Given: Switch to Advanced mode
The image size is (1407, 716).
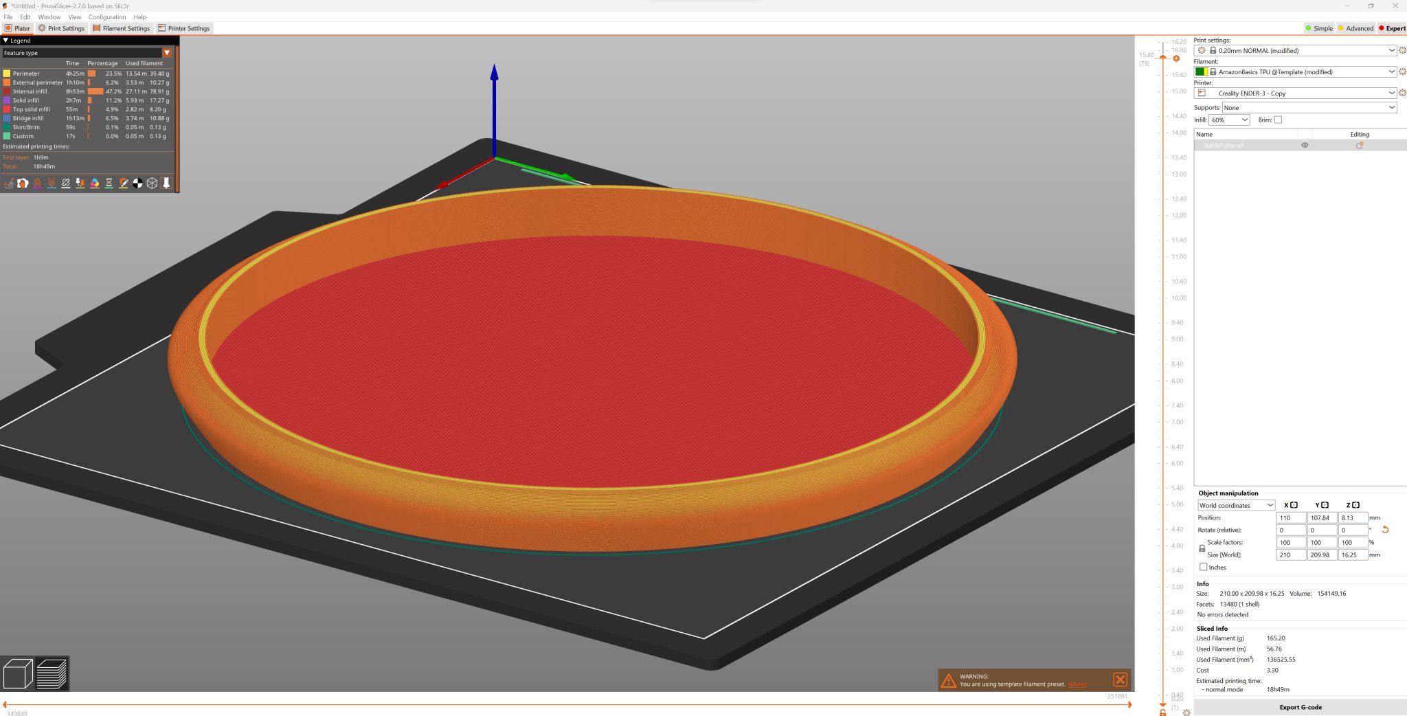Looking at the screenshot, I should coord(1355,28).
